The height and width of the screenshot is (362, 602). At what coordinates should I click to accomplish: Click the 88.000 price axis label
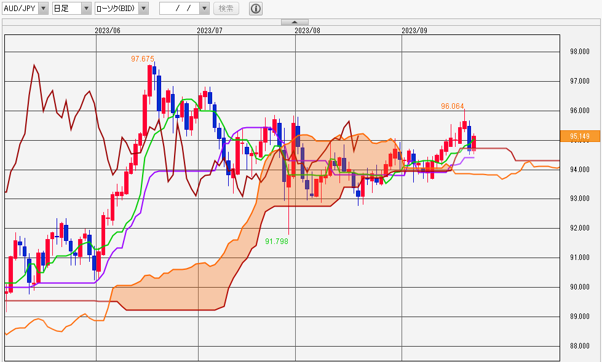coord(579,346)
